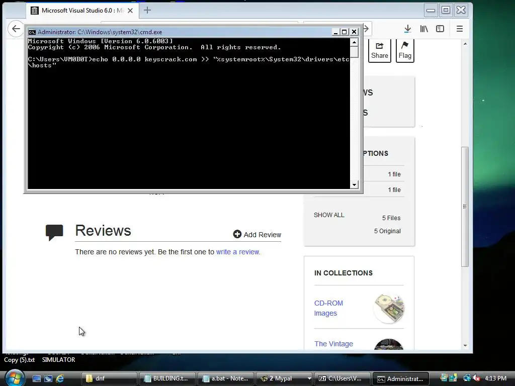
Task: Open the CD-ROM Images collection link
Action: pos(328,308)
